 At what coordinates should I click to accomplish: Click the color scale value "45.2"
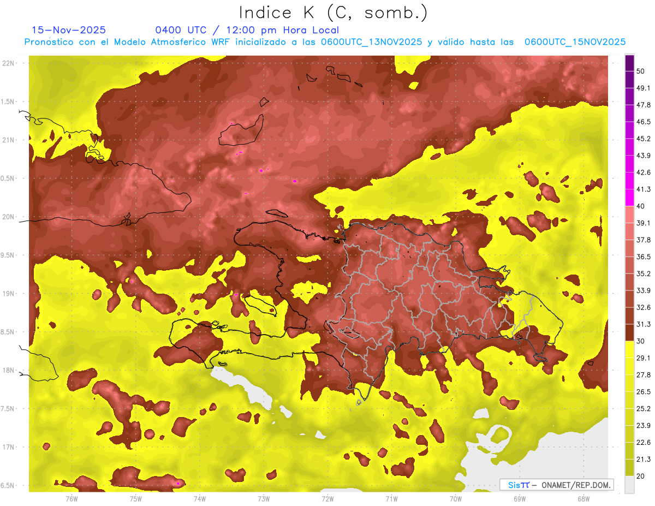[x=644, y=139]
